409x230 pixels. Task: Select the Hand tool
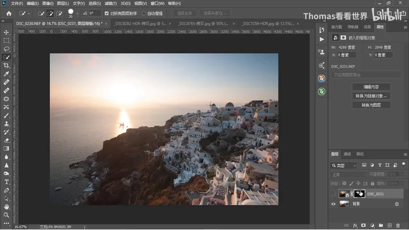(x=6, y=207)
